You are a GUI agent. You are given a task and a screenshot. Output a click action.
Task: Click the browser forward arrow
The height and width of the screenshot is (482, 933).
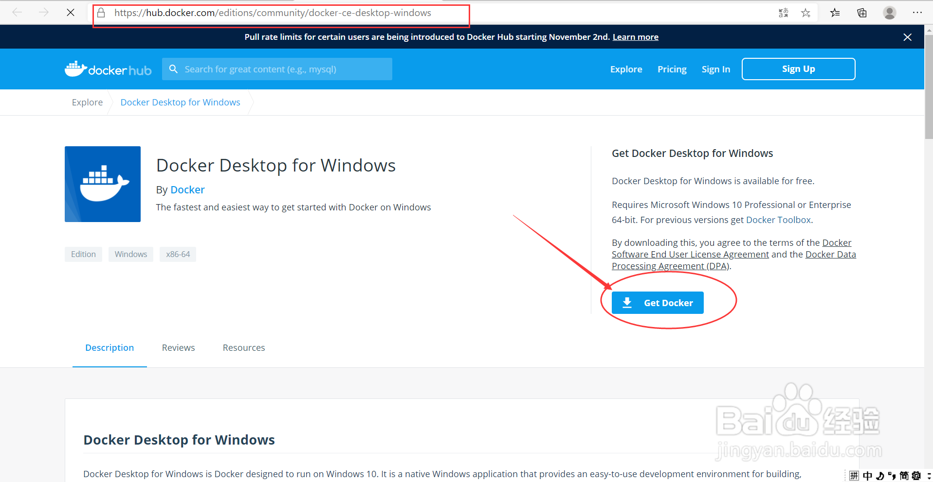44,13
